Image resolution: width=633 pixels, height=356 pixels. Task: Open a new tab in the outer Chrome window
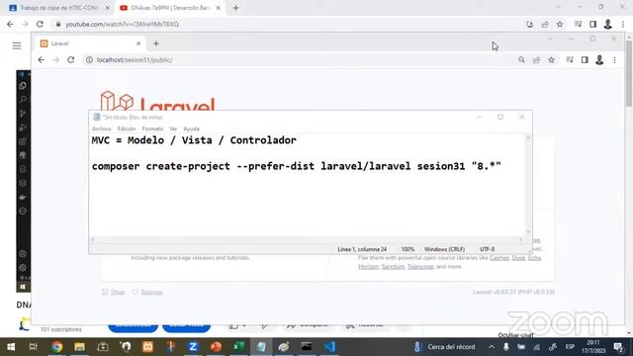(235, 8)
